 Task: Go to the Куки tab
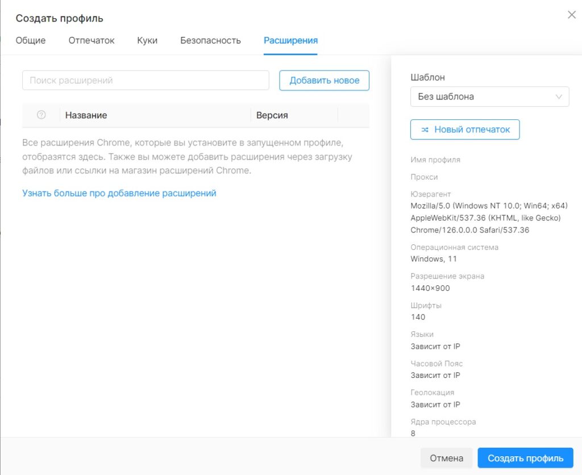click(x=147, y=40)
